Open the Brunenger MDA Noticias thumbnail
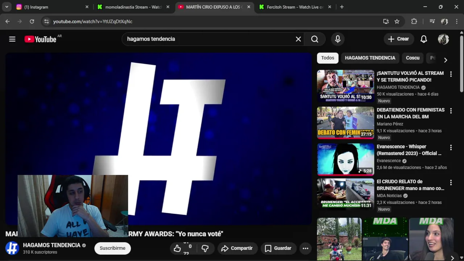This screenshot has height=261, width=464. [345, 194]
